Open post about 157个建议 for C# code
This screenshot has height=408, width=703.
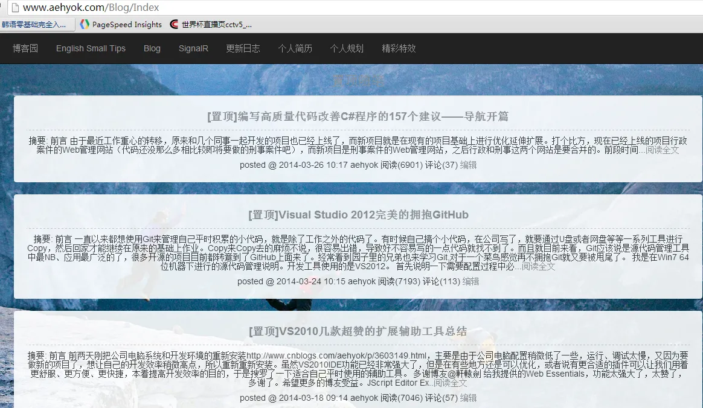click(358, 116)
